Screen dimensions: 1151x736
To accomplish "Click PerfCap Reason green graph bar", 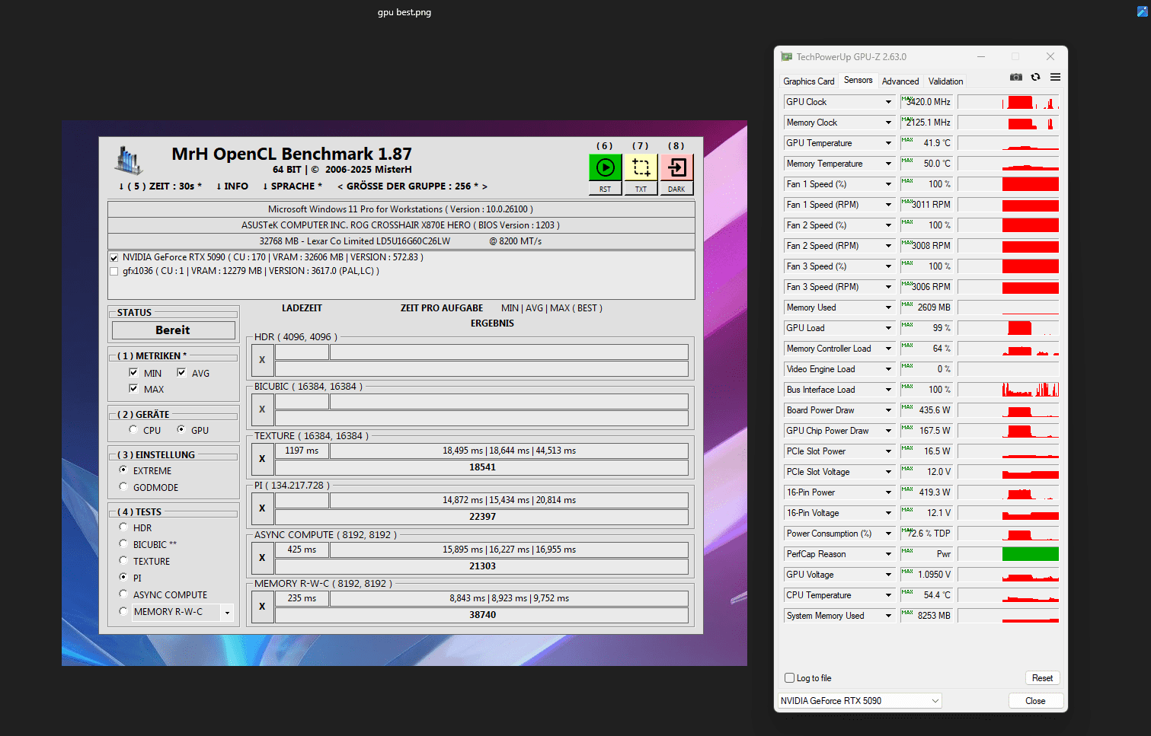I will tap(1030, 554).
